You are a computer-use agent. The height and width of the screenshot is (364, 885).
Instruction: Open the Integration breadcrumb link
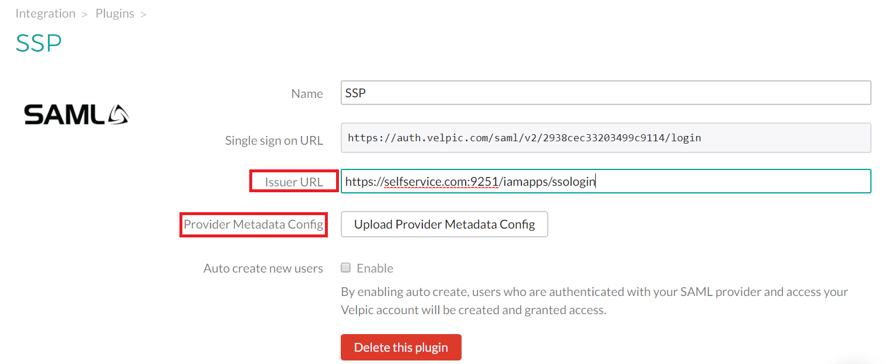point(45,13)
